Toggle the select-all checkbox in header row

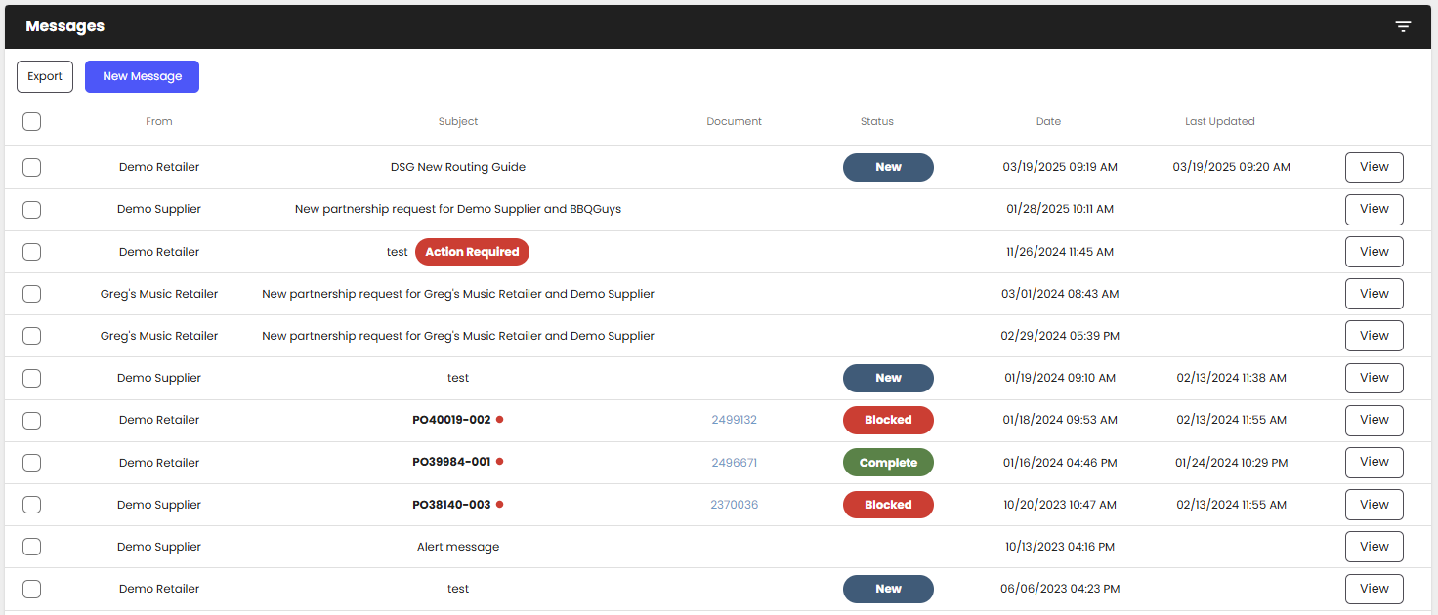31,121
